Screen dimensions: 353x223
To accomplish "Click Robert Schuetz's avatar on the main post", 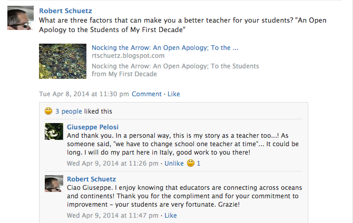I will coord(21,18).
